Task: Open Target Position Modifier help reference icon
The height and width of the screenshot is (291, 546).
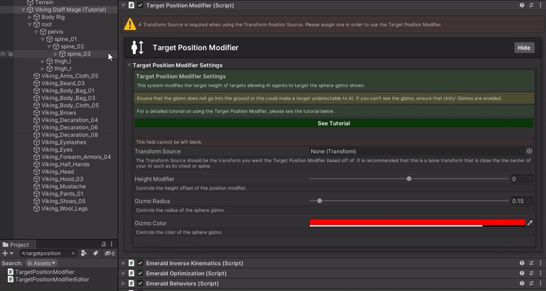Action: click(x=522, y=5)
